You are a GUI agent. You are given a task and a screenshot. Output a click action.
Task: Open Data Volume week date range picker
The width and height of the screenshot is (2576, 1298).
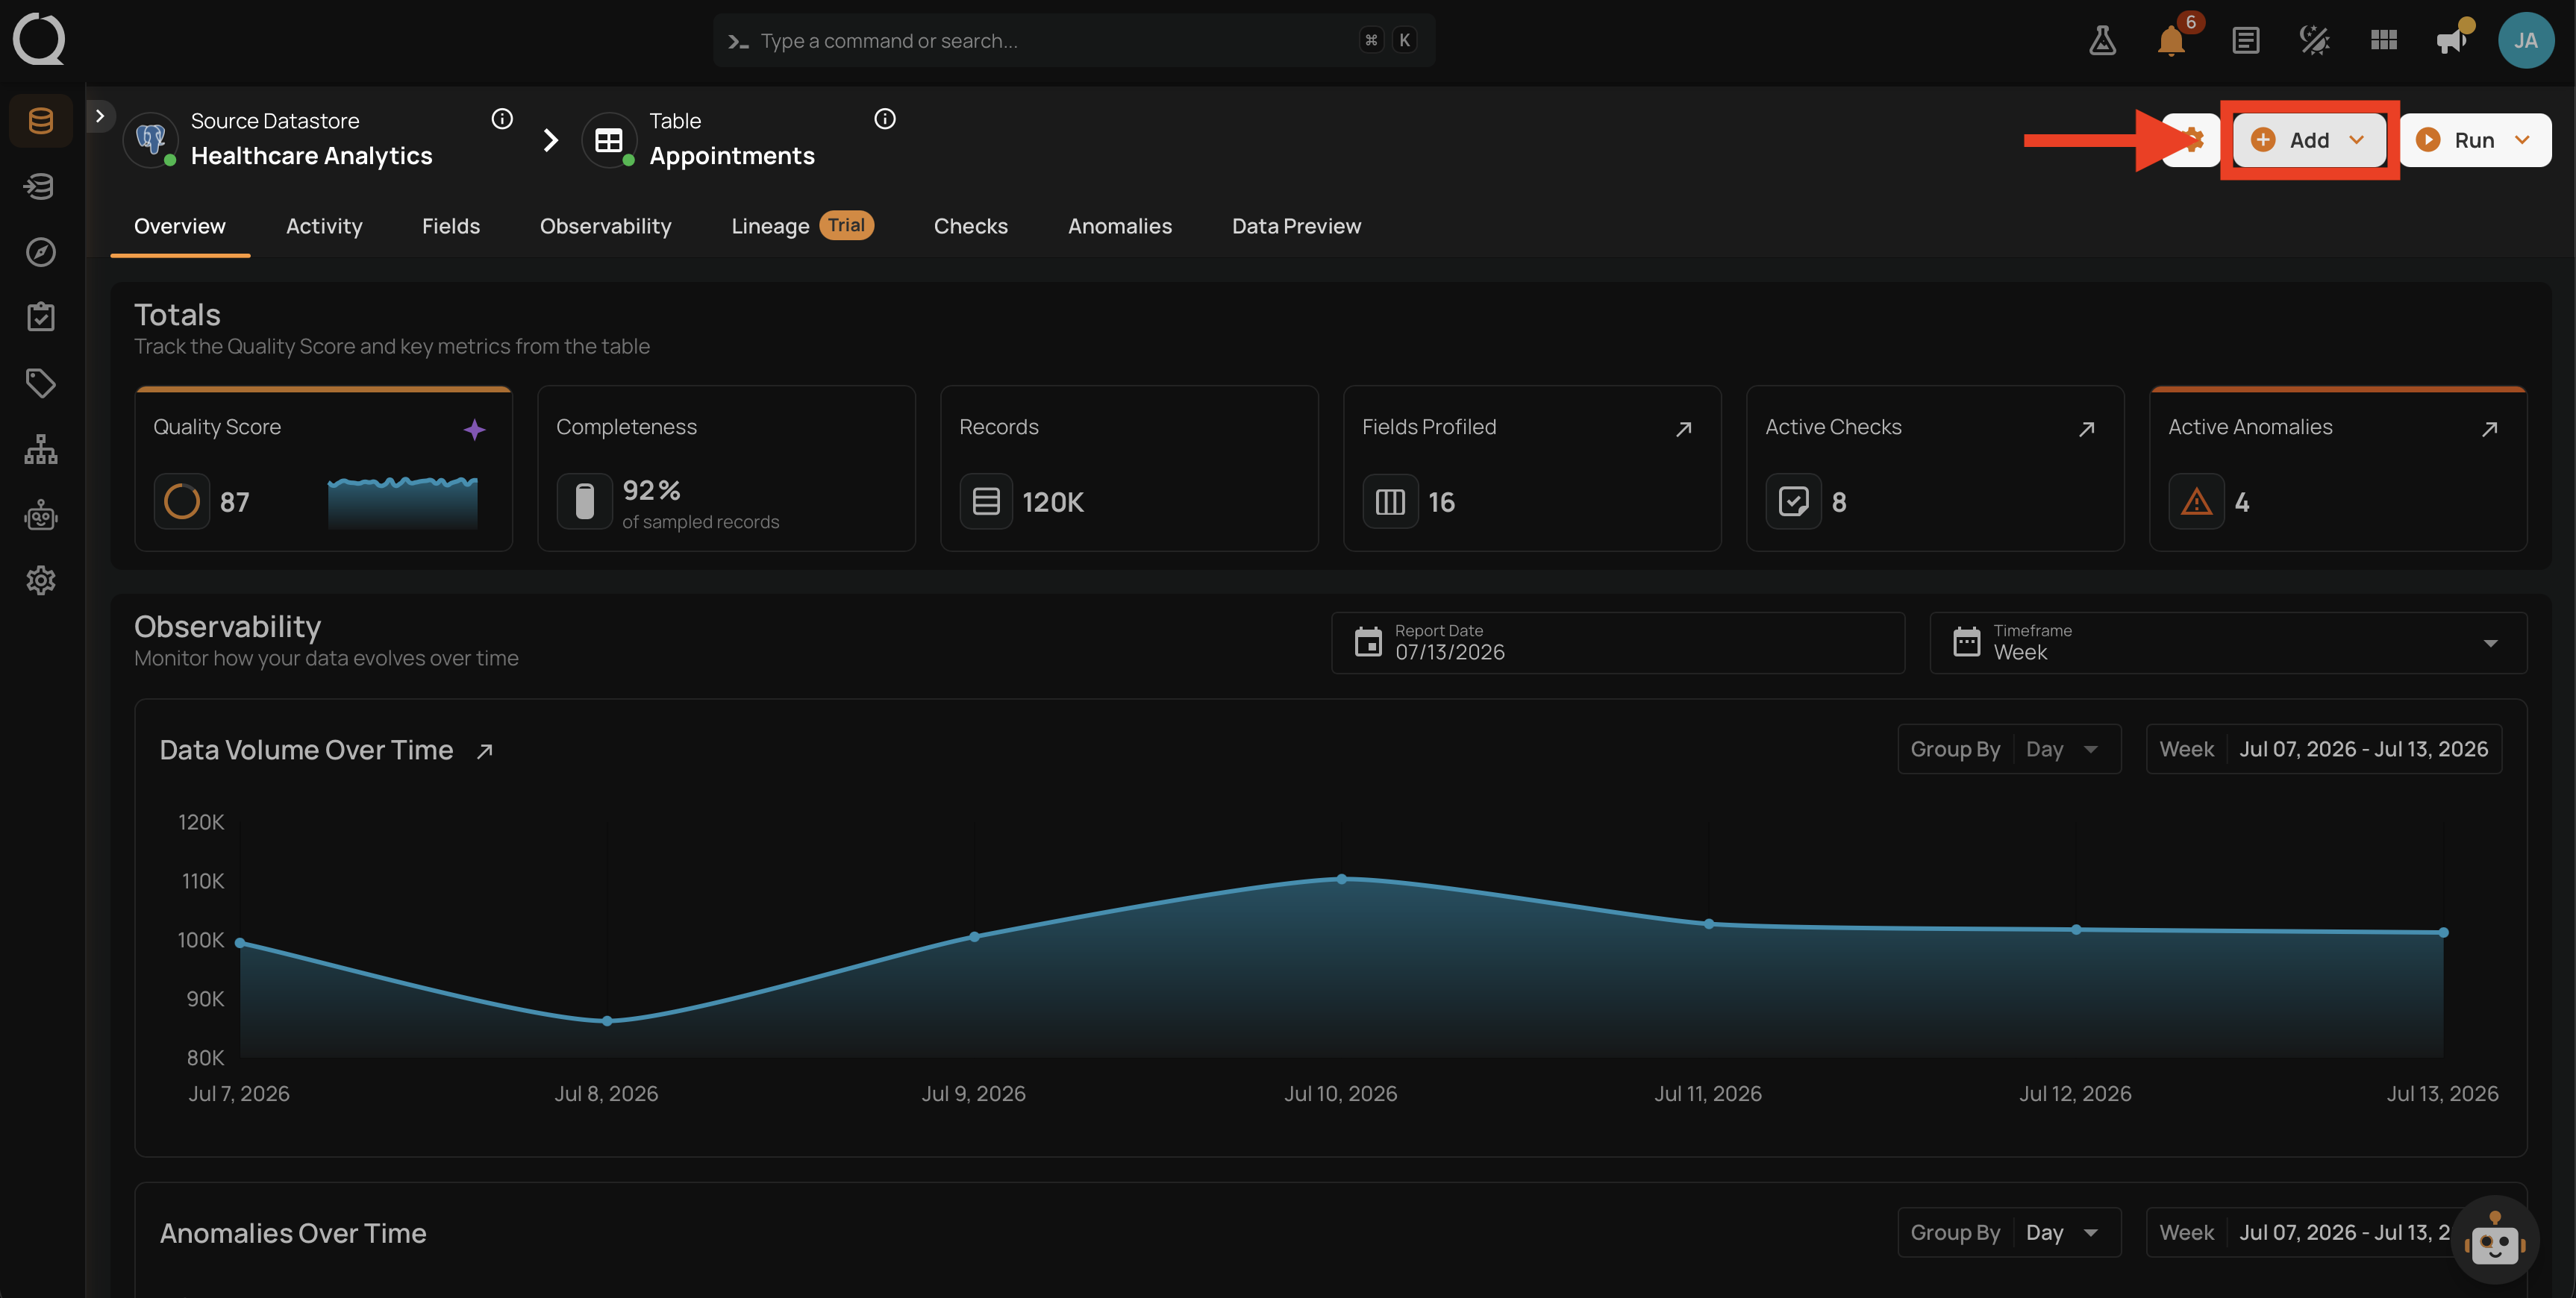[2324, 749]
